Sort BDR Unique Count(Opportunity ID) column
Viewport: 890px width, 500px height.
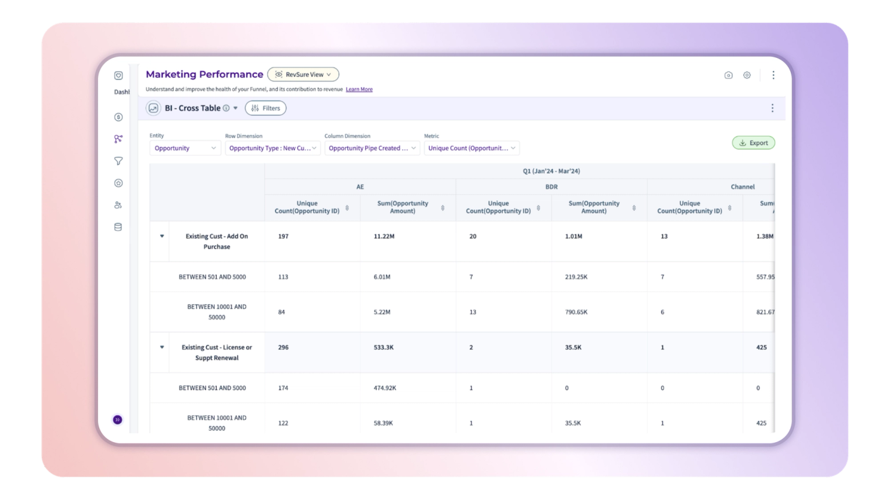click(538, 208)
